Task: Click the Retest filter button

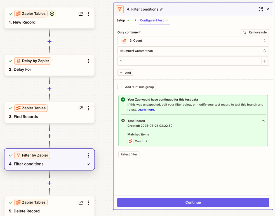Action: [x=129, y=154]
